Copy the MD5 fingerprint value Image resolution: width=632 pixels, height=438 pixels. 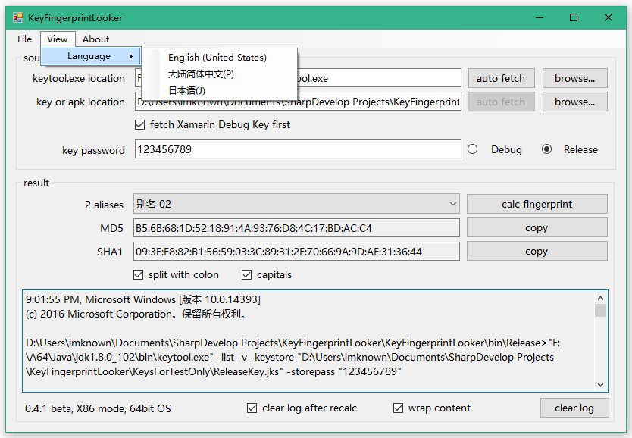click(x=537, y=227)
